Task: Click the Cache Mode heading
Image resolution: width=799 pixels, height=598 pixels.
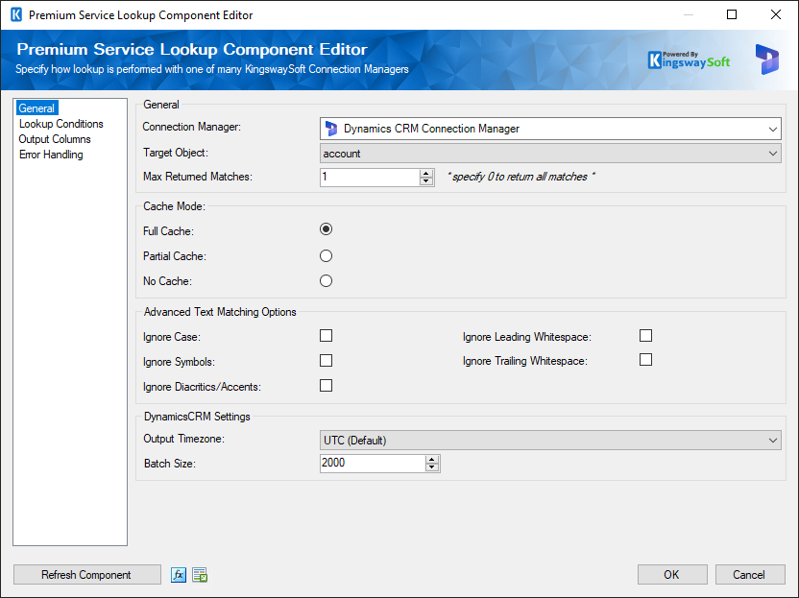Action: click(x=174, y=206)
